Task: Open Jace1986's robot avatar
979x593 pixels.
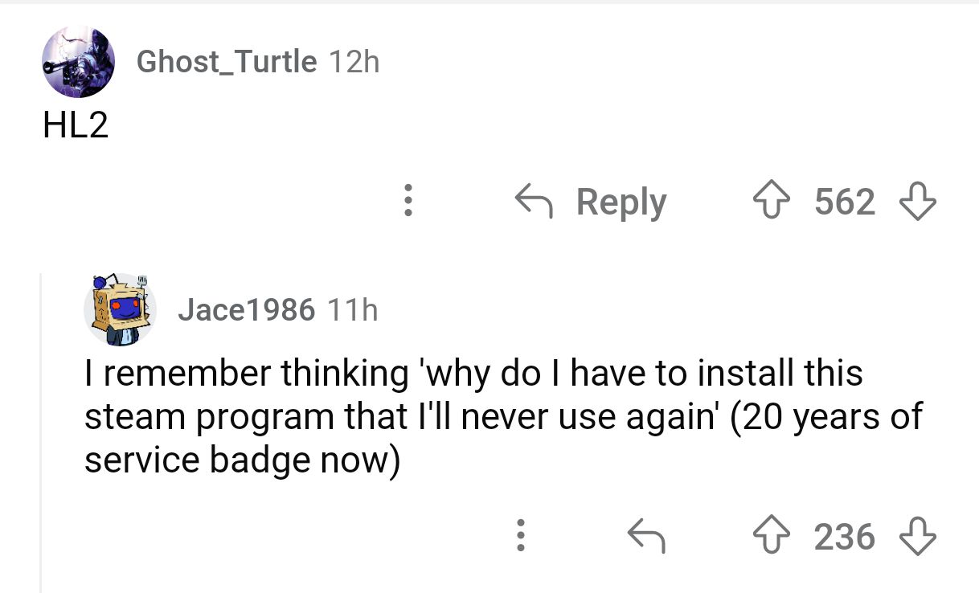Action: coord(120,309)
